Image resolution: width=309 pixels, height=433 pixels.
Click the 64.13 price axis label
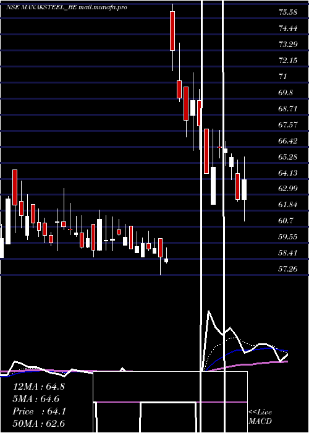point(288,173)
